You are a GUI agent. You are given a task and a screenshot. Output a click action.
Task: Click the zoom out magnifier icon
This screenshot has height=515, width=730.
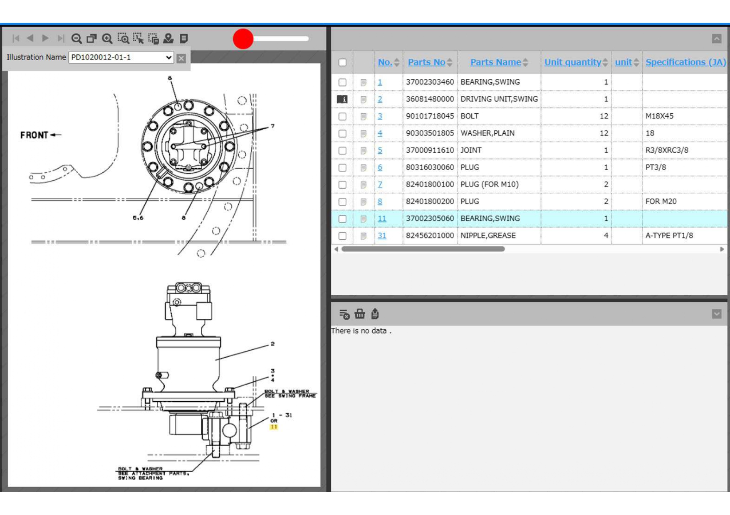(76, 39)
